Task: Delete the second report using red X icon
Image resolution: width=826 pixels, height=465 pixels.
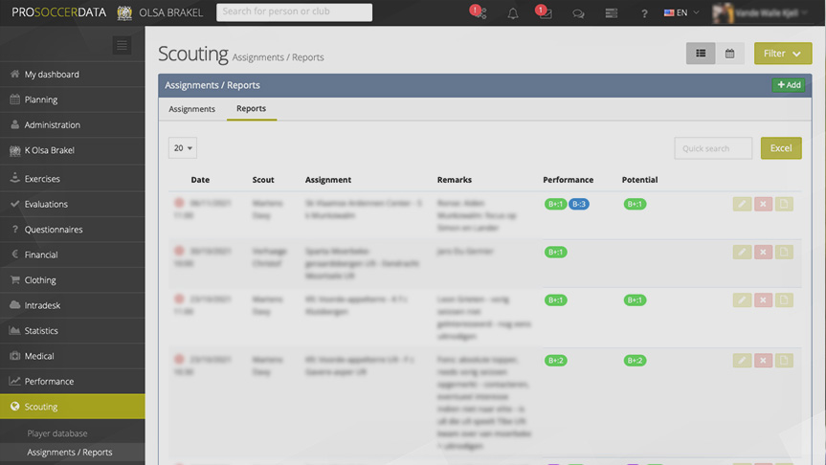Action: (x=763, y=252)
